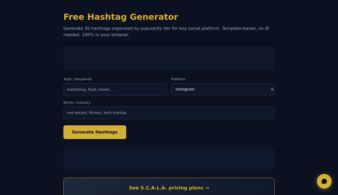Image resolution: width=338 pixels, height=195 pixels.
Task: Click the Platform label
Action: pos(178,79)
